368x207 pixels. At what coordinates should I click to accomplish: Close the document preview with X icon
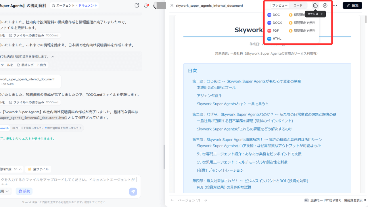pyautogui.click(x=172, y=5)
